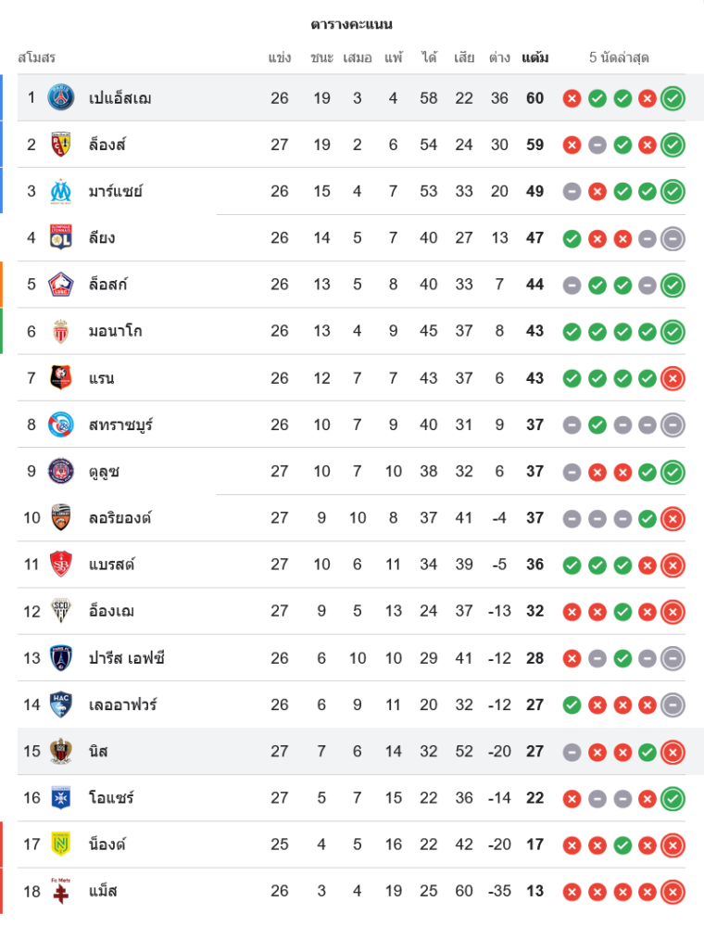Click the Strasbourg club crest
The image size is (704, 927).
[61, 425]
